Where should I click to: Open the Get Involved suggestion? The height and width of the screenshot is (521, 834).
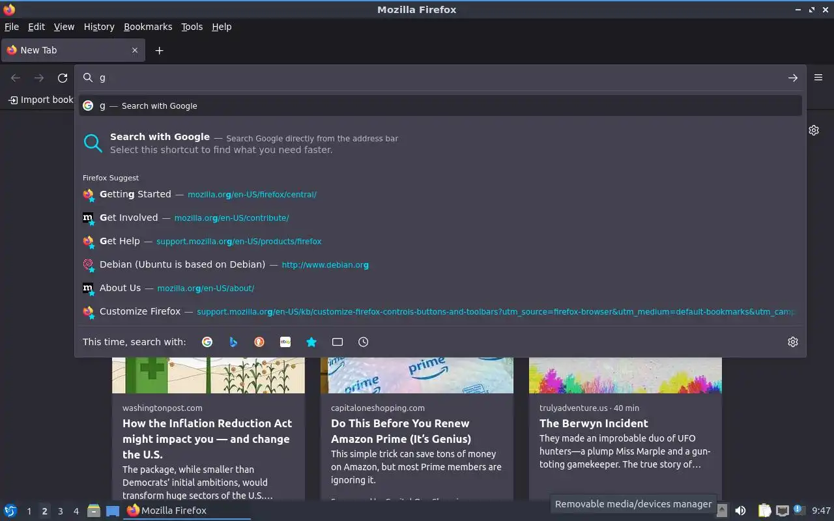click(440, 218)
